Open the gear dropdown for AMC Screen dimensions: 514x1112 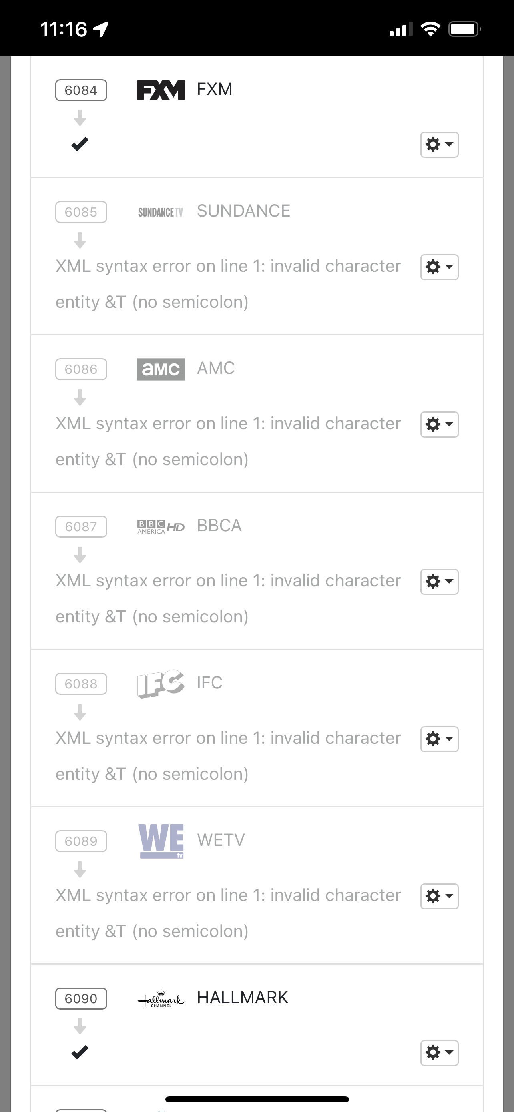(439, 424)
